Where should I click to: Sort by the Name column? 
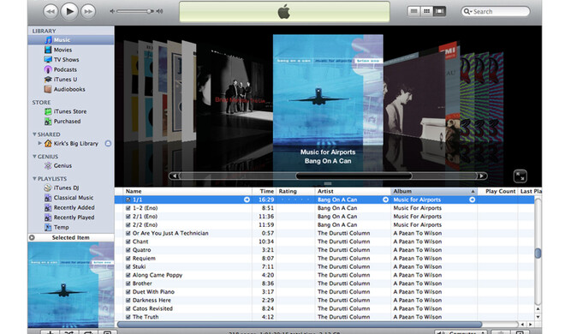click(187, 191)
